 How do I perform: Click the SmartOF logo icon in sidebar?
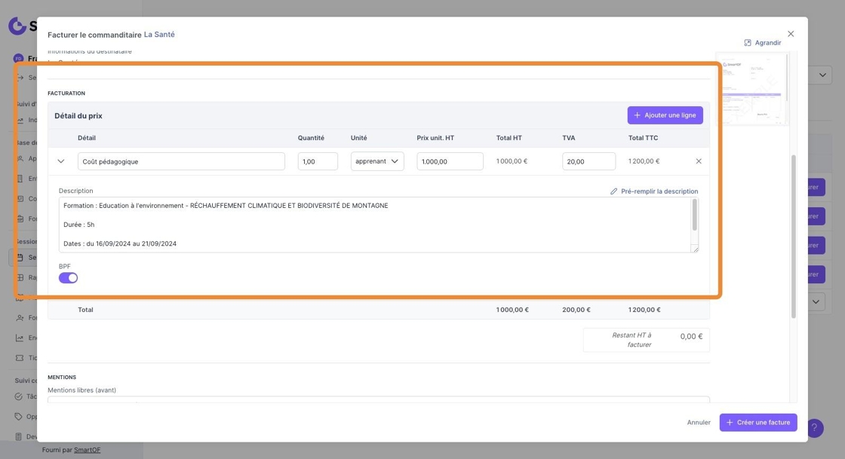(17, 26)
